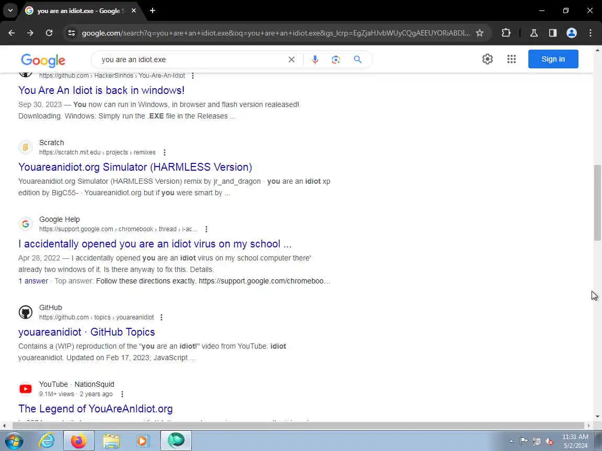Open Windows Start menu

(14, 441)
